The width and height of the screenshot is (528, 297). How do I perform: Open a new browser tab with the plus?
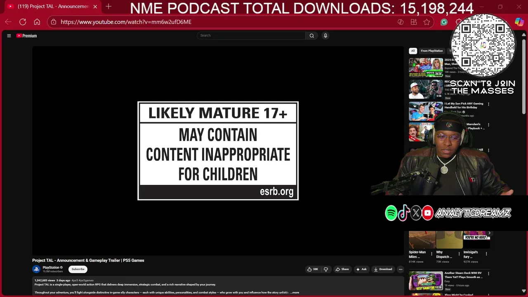click(x=108, y=6)
